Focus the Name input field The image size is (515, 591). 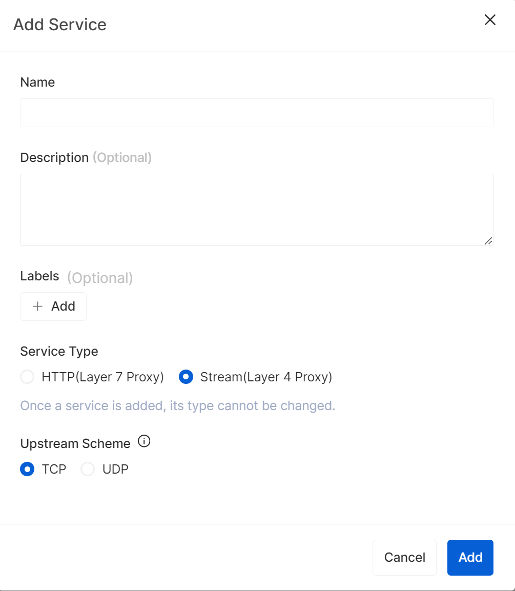click(x=256, y=113)
